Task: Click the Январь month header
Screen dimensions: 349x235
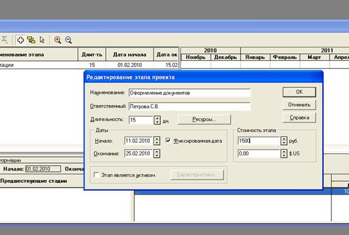Action: 255,57
